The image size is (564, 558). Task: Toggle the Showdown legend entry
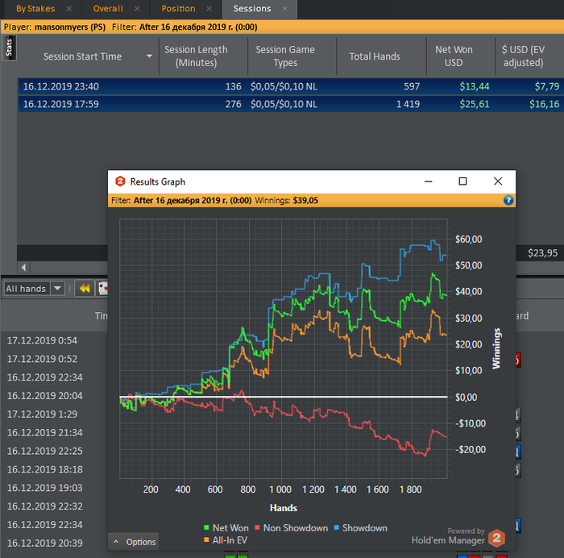(x=360, y=527)
